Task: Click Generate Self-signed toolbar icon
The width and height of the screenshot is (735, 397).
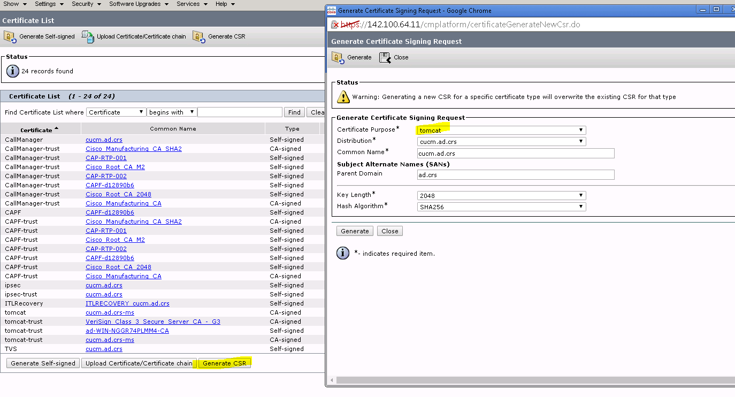Action: (x=10, y=36)
